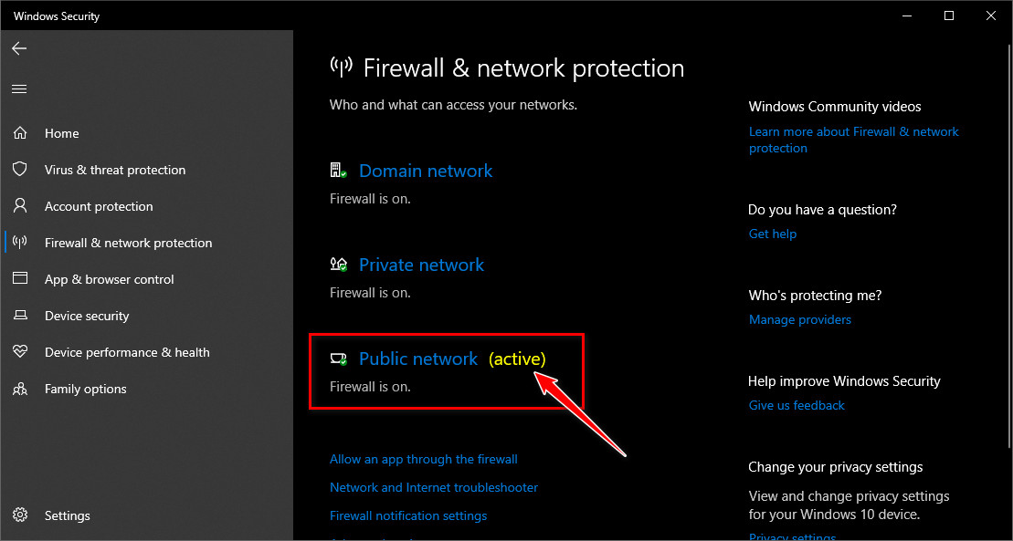
Task: Open the Public network settings
Action: 417,359
